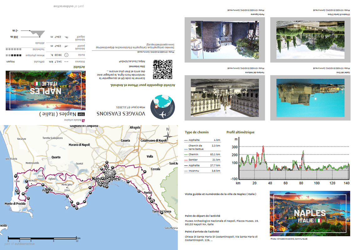Click the Voyages Evasions globe-and-plane logo
Viewport: 357px width, 250px height.
[163, 107]
